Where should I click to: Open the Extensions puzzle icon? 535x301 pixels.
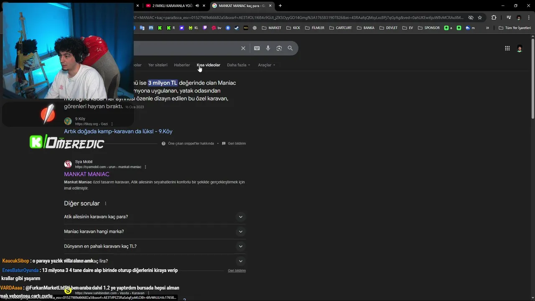point(494,18)
